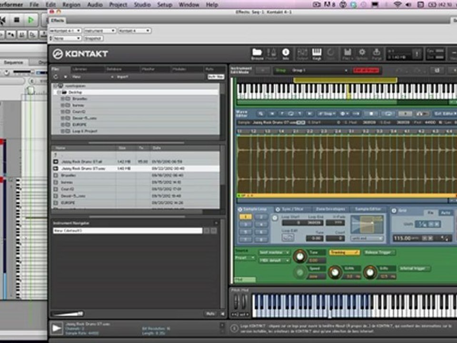This screenshot has width=457, height=343.
Task: Click the preview volume slider in browser
Action: click(x=68, y=314)
